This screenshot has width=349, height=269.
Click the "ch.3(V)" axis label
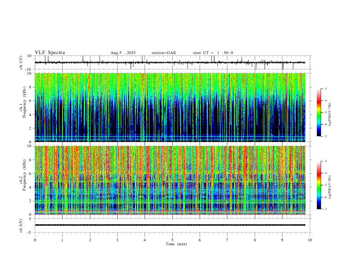(x=21, y=225)
